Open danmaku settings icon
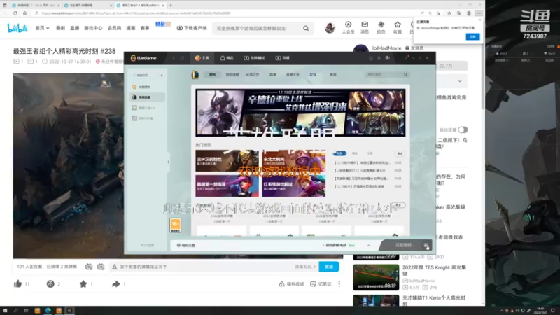The image size is (560, 315). (101, 267)
